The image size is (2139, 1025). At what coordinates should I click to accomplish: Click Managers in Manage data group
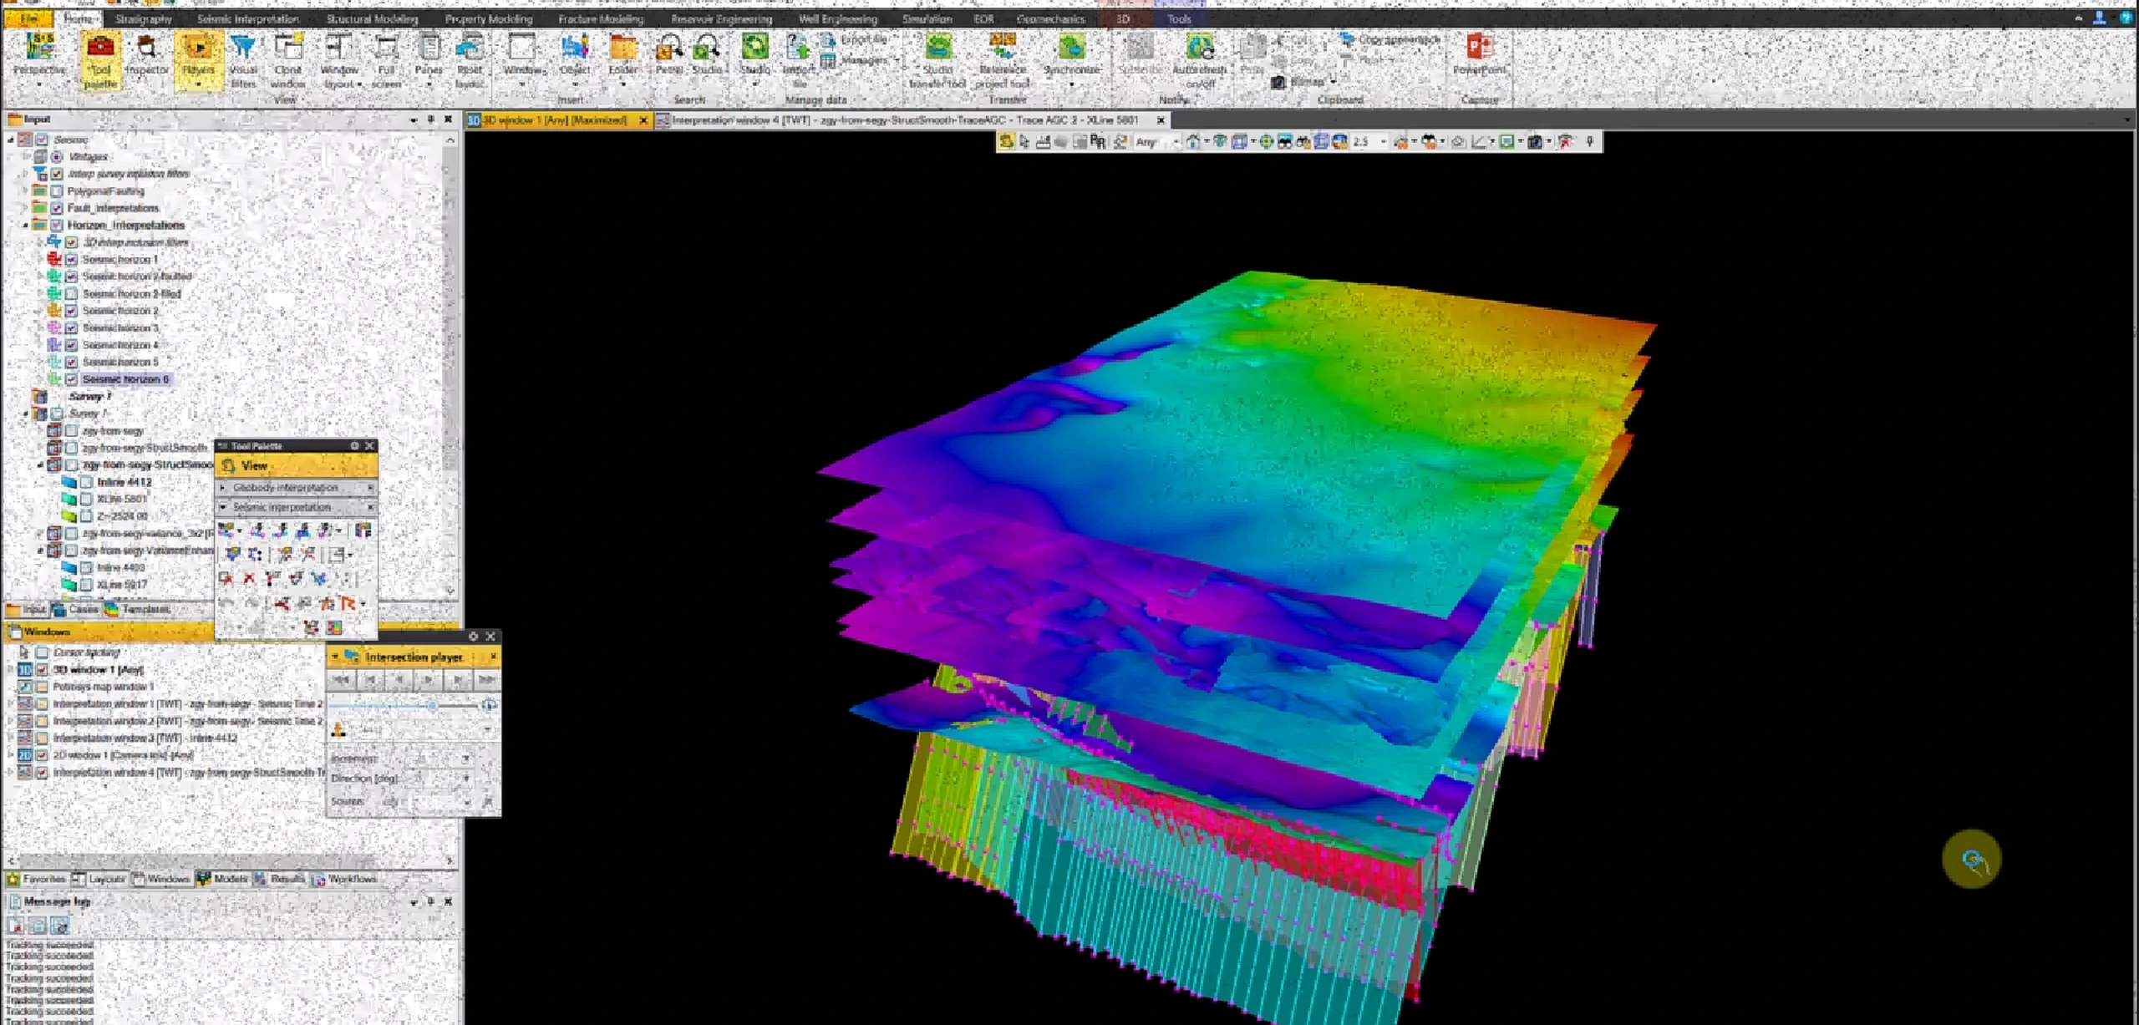pyautogui.click(x=861, y=61)
